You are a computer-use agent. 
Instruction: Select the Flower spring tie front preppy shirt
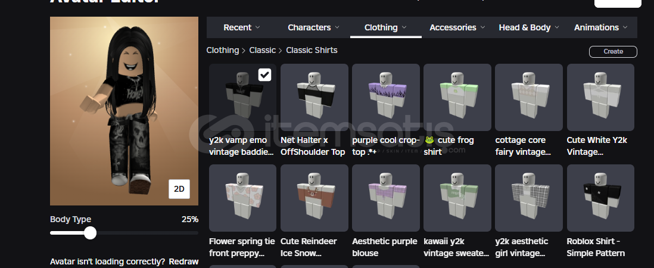click(x=242, y=198)
